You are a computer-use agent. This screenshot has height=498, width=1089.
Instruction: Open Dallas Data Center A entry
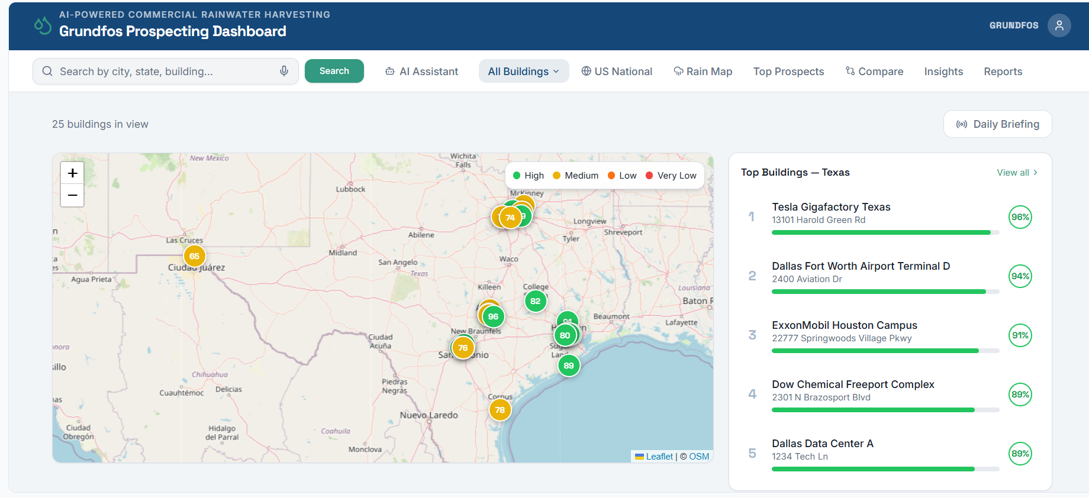point(890,454)
